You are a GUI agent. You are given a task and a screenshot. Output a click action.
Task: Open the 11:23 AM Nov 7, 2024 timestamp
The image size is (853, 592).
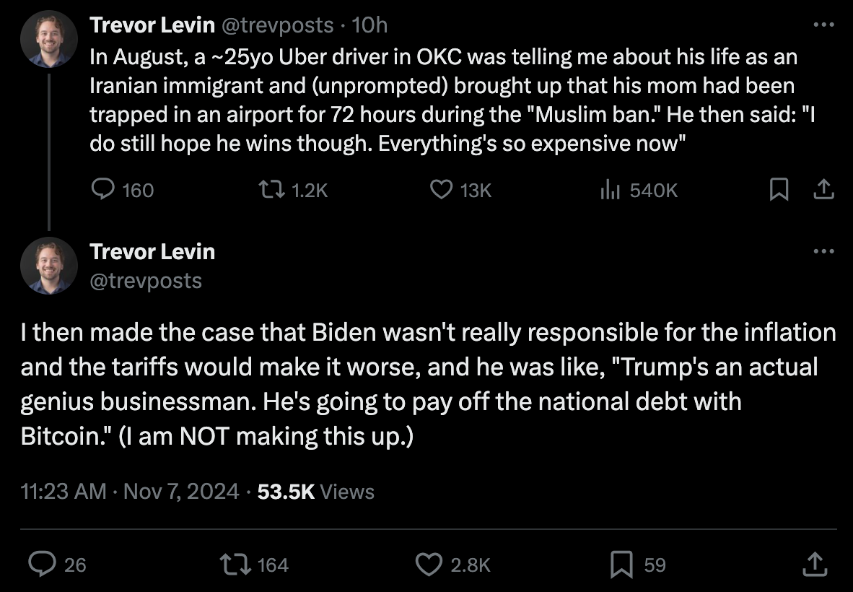[x=130, y=492]
